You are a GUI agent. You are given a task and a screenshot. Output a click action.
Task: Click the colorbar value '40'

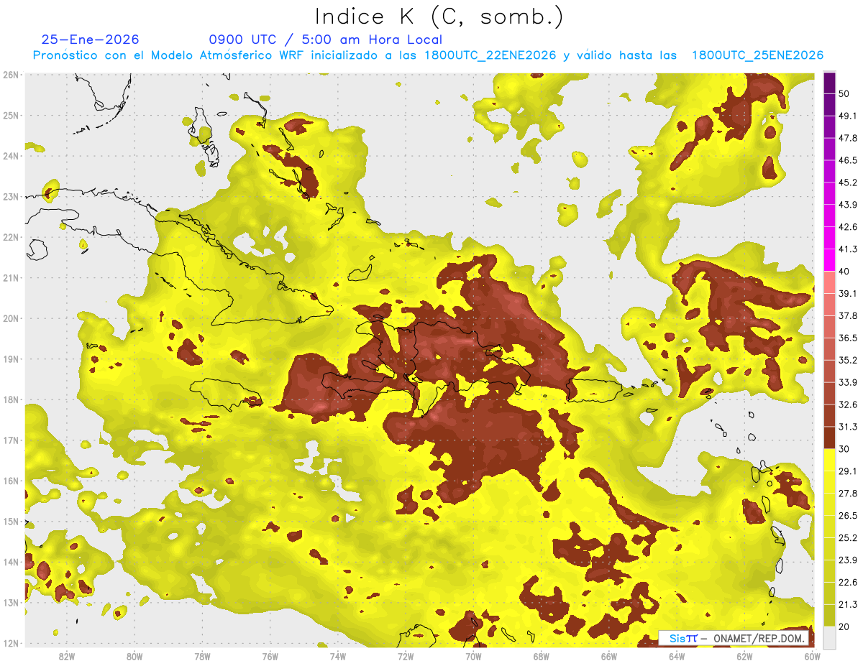845,271
